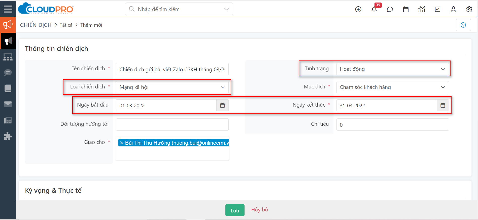The image size is (478, 220).
Task: Focus the Ngày kết thúc date field
Action: click(x=387, y=105)
